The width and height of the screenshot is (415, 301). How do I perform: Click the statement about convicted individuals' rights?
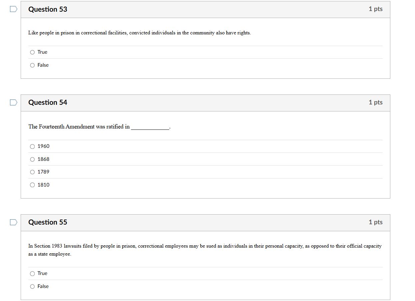[x=139, y=33]
